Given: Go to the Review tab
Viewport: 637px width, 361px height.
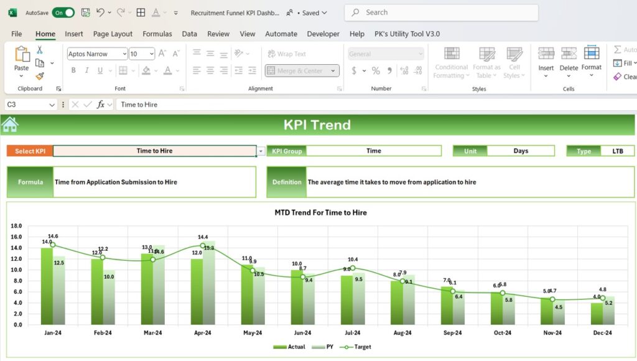Looking at the screenshot, I should (x=218, y=34).
